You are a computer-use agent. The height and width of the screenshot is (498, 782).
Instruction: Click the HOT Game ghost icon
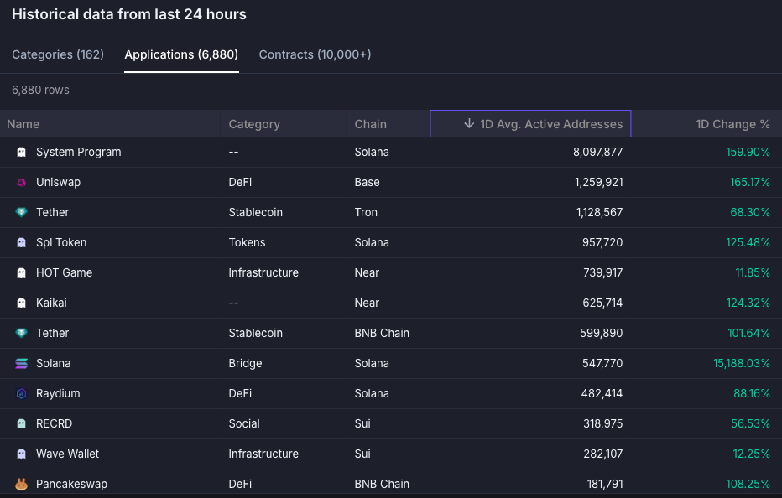coord(21,272)
